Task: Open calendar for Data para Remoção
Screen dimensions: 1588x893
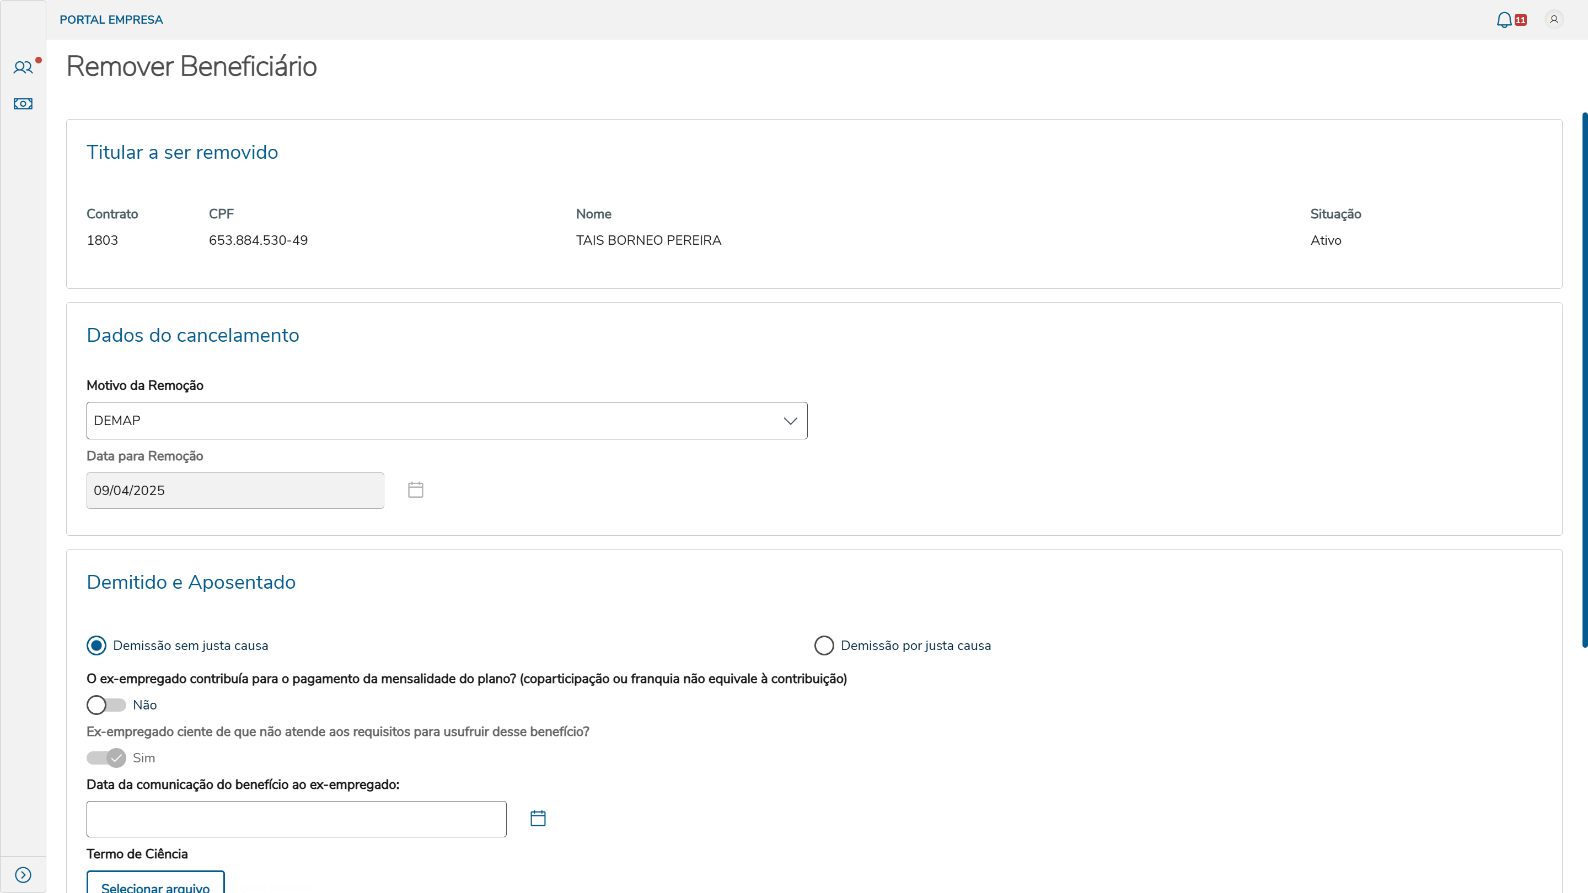Action: coord(416,490)
